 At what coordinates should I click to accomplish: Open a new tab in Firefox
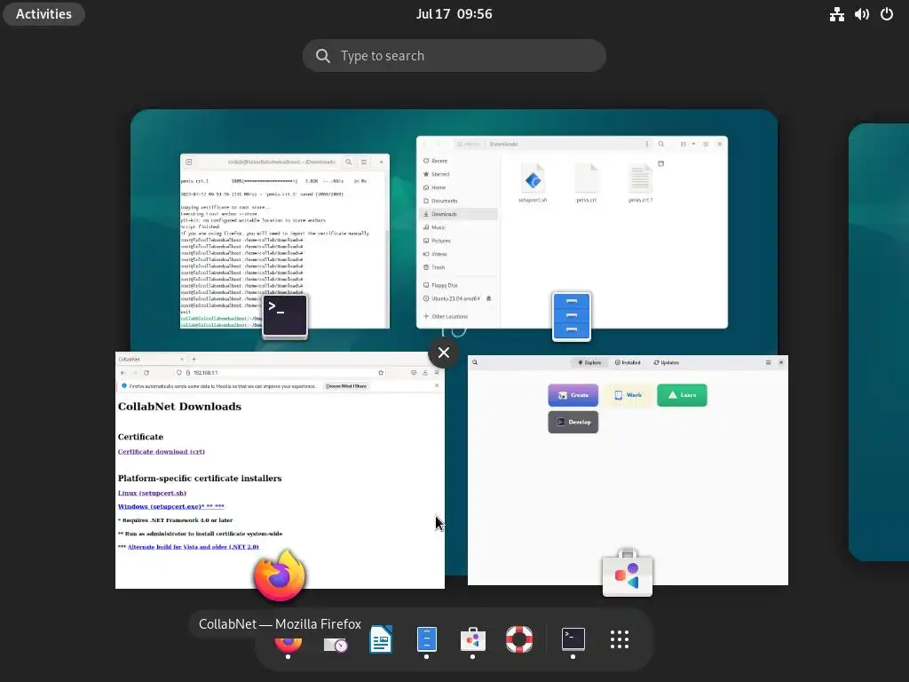[194, 359]
